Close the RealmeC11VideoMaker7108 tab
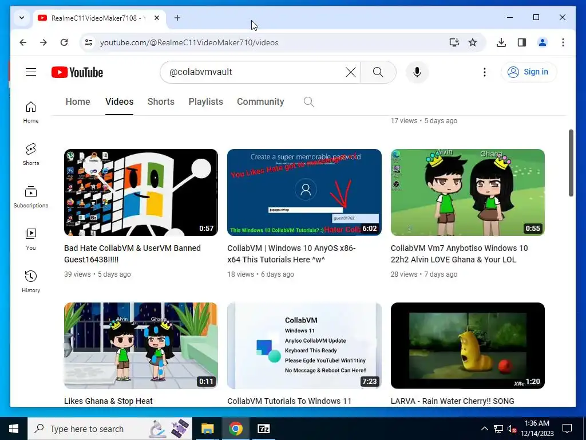 157,18
